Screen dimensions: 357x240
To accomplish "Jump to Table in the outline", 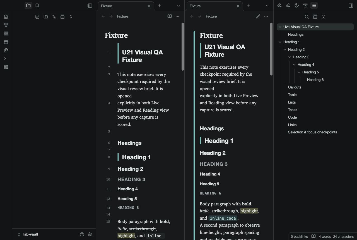I will 292,95.
